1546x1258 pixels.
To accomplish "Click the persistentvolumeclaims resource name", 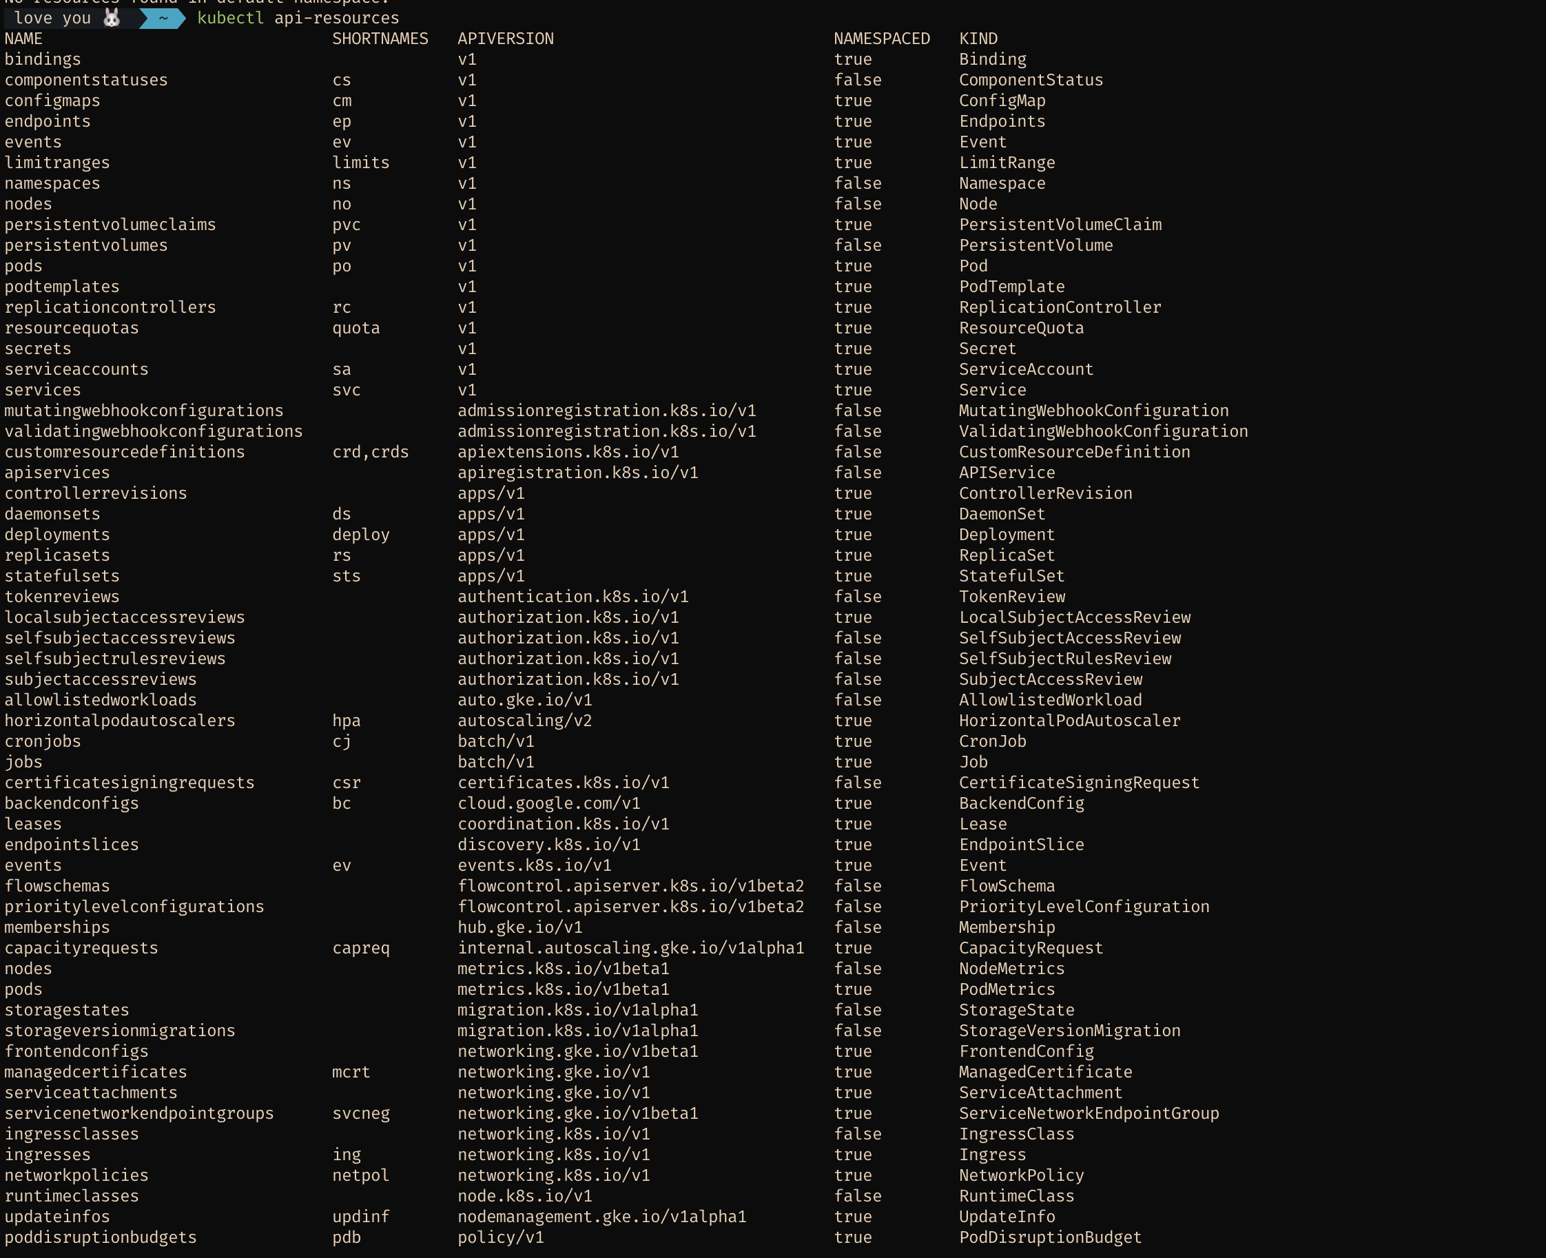I will pyautogui.click(x=110, y=225).
